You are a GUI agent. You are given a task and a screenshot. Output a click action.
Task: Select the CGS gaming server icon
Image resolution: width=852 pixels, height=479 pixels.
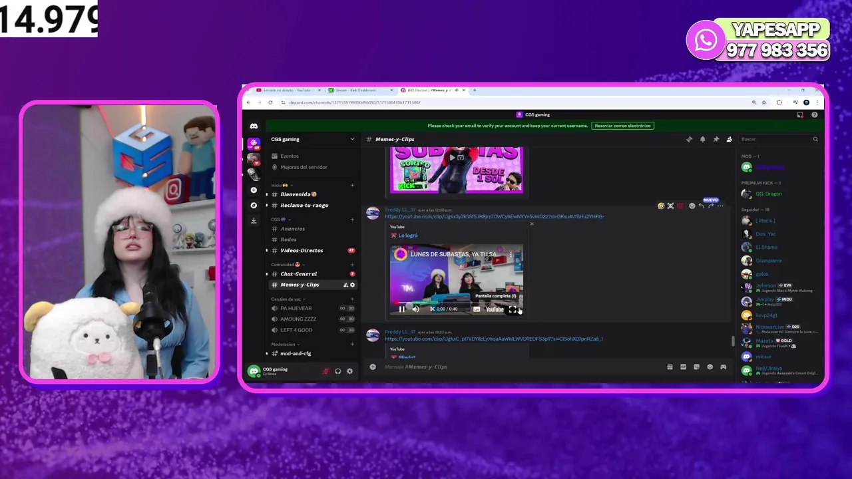coord(254,143)
